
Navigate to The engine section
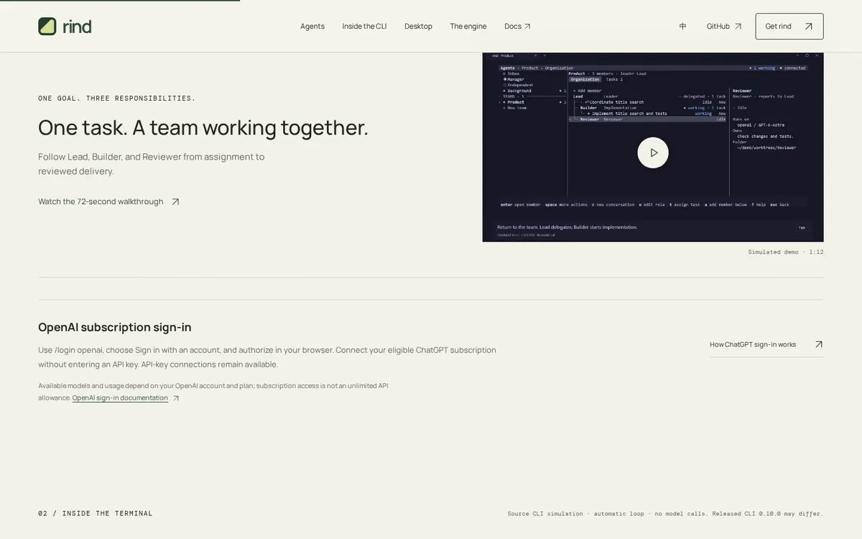click(x=468, y=27)
